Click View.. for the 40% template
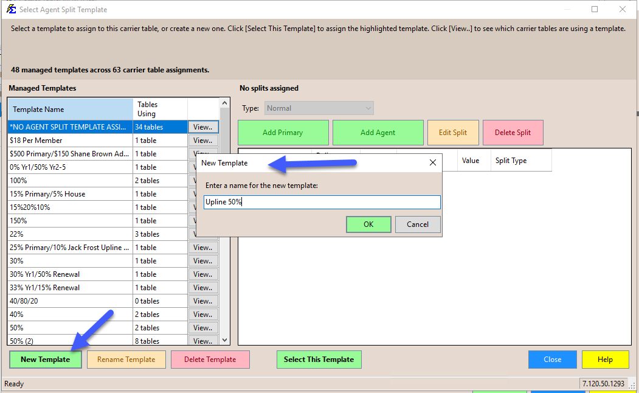This screenshot has height=393, width=639. tap(203, 315)
